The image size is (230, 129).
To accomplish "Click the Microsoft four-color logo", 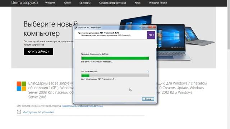I will pyautogui.click(x=21, y=86).
